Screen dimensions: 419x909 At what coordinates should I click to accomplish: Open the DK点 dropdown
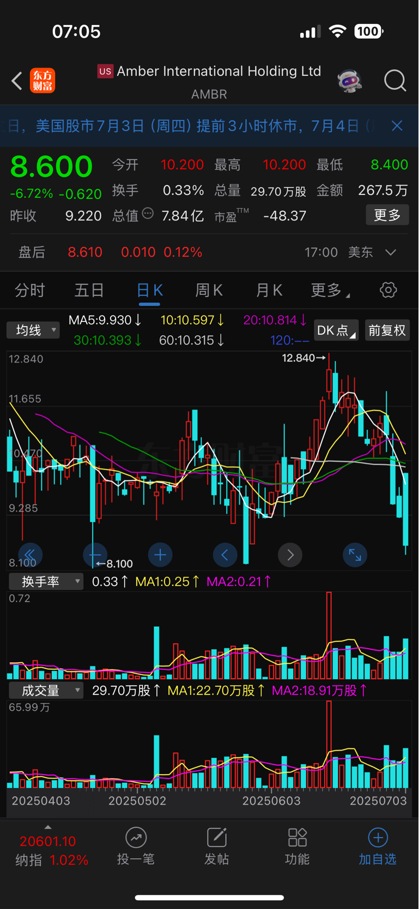click(336, 330)
